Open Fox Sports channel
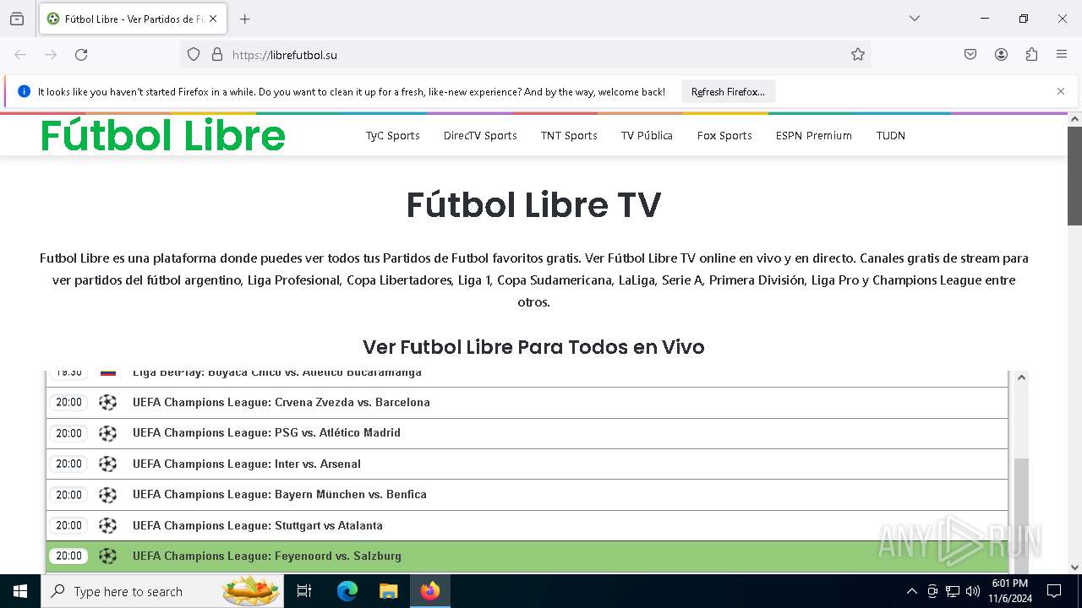The width and height of the screenshot is (1082, 608). coord(724,135)
